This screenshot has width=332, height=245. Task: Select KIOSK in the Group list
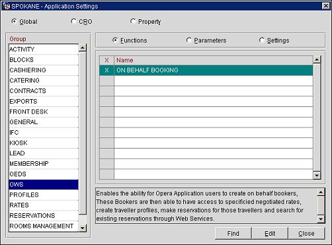point(44,143)
